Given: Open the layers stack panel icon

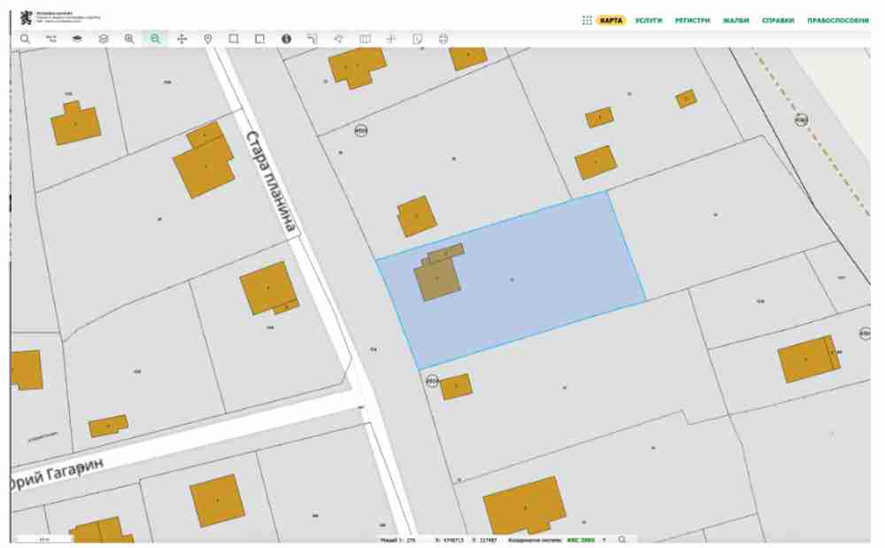Looking at the screenshot, I should (x=103, y=39).
